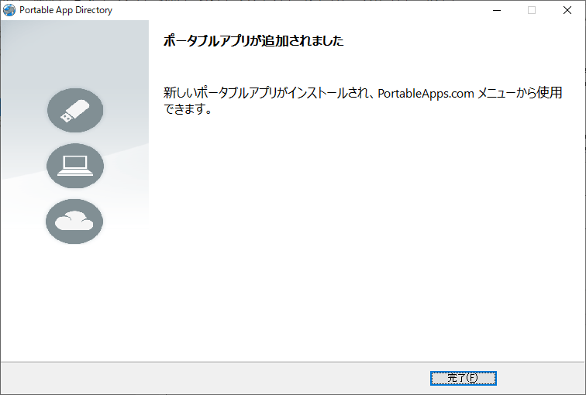Click the Portable App Directory title icon
Screen dimensions: 586x395
click(x=9, y=10)
